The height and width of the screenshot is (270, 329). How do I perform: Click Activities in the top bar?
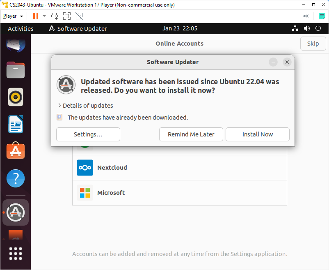21,28
